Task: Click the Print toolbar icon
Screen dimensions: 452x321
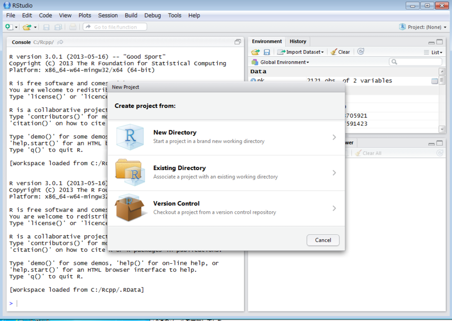Action: 73,27
